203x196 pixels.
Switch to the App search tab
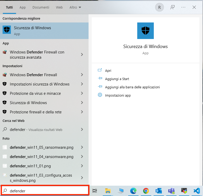(23, 7)
